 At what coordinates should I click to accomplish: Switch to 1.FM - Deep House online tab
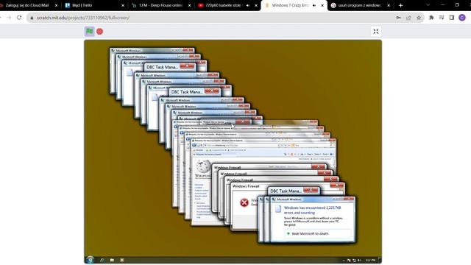[161, 5]
